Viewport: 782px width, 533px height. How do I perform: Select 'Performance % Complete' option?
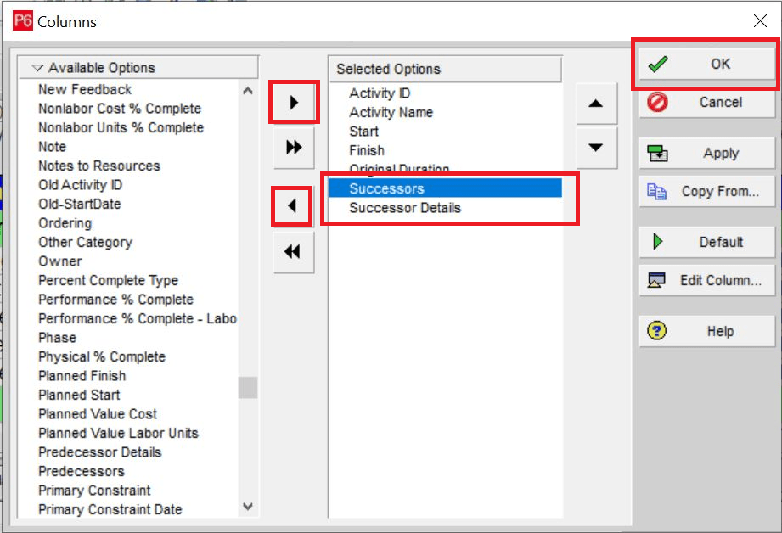115,300
